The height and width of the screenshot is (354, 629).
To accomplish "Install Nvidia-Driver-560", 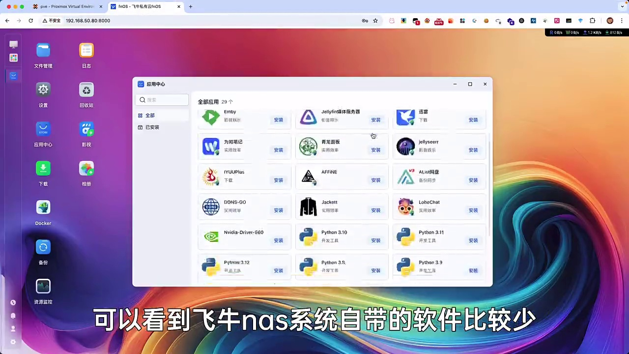I will [x=279, y=240].
